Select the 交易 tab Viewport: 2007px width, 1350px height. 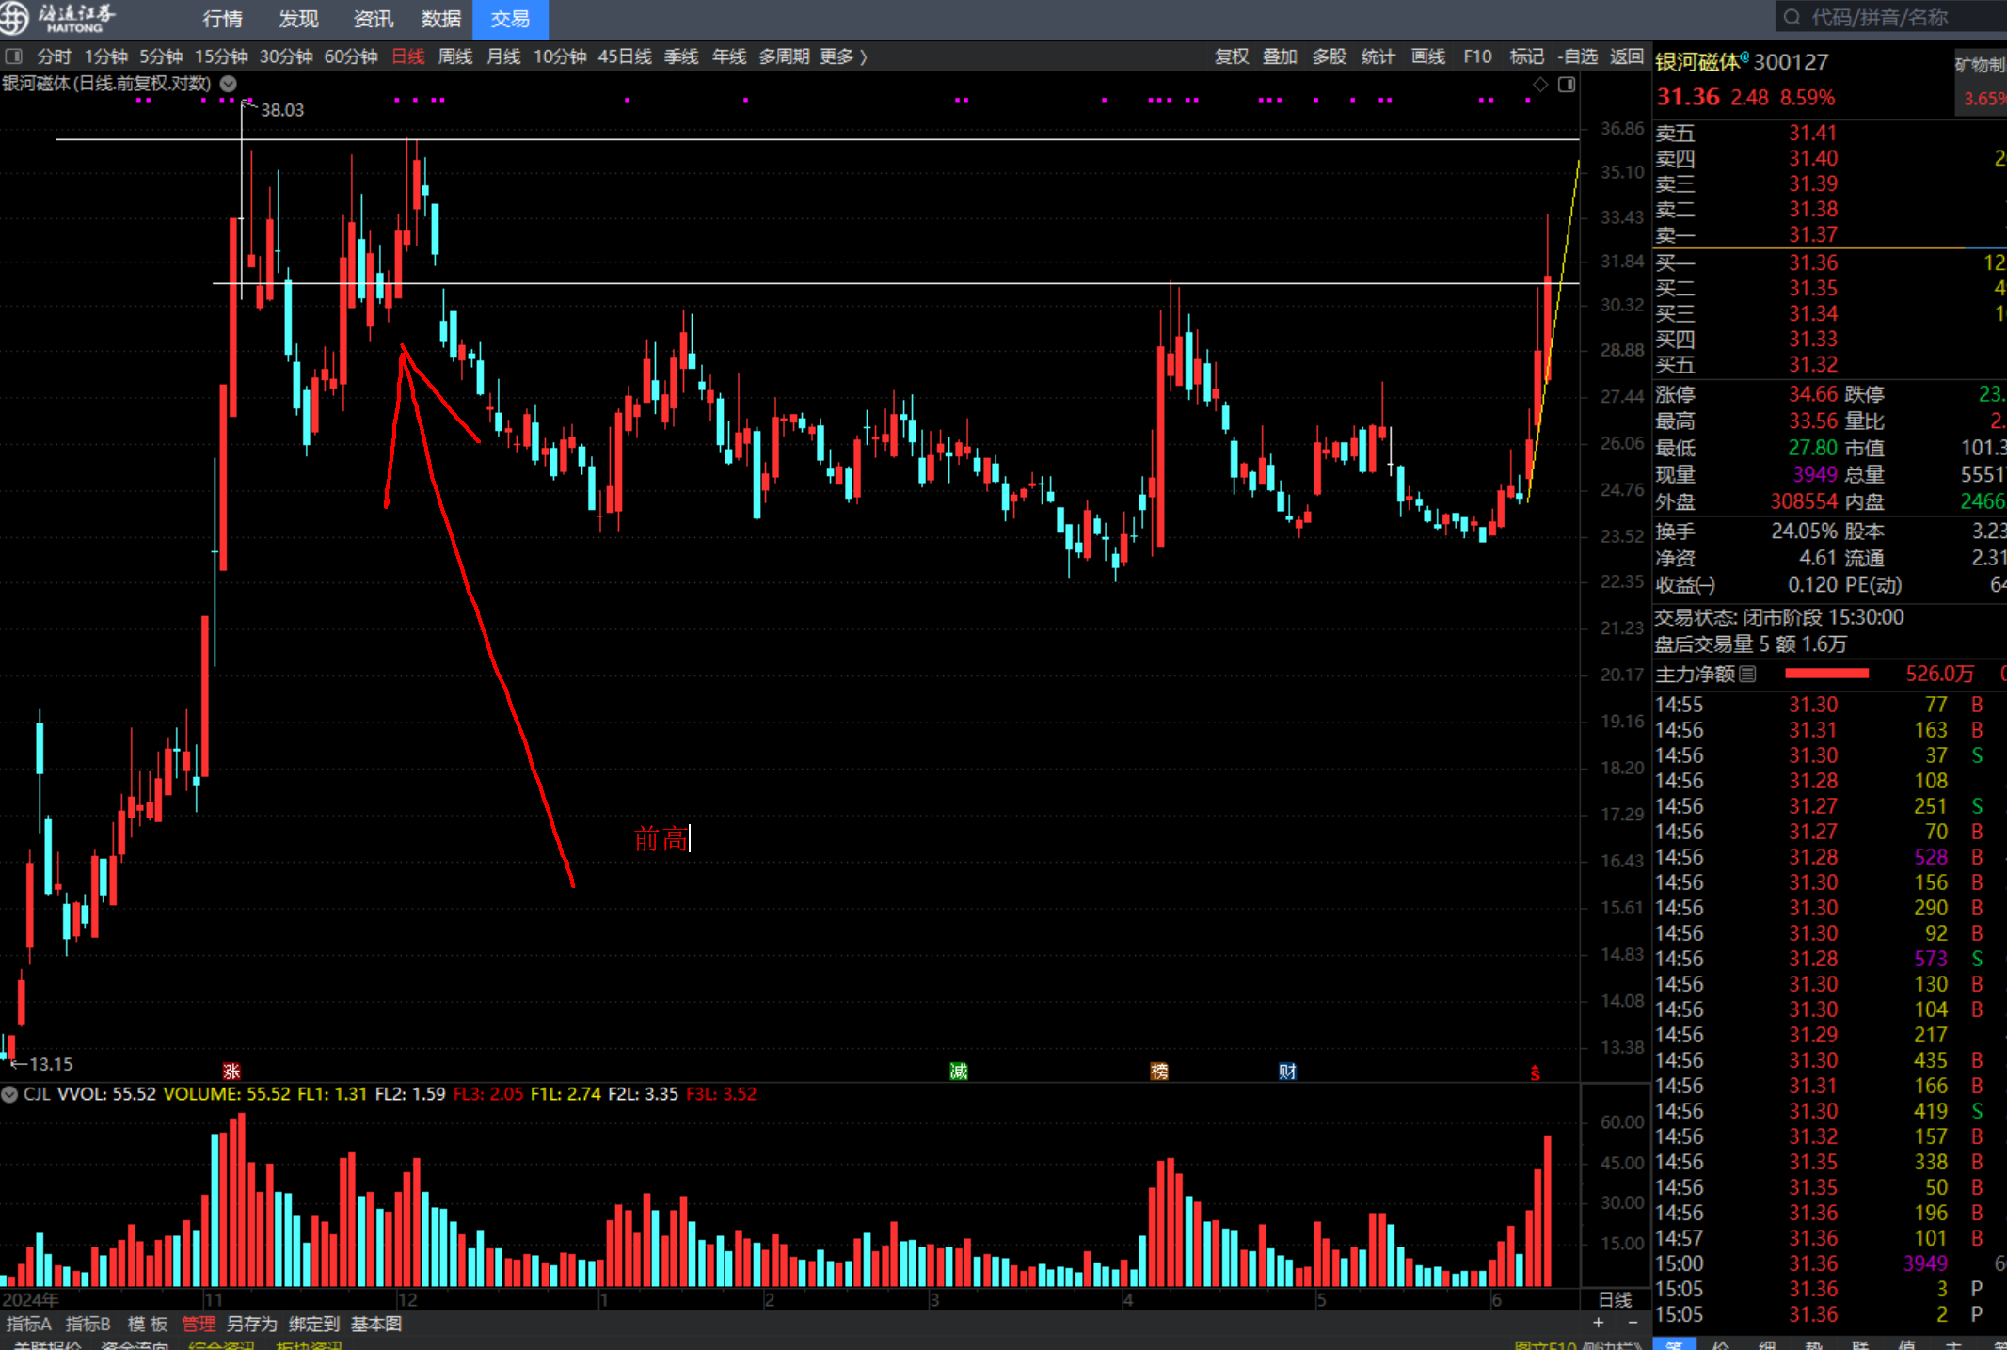(510, 19)
